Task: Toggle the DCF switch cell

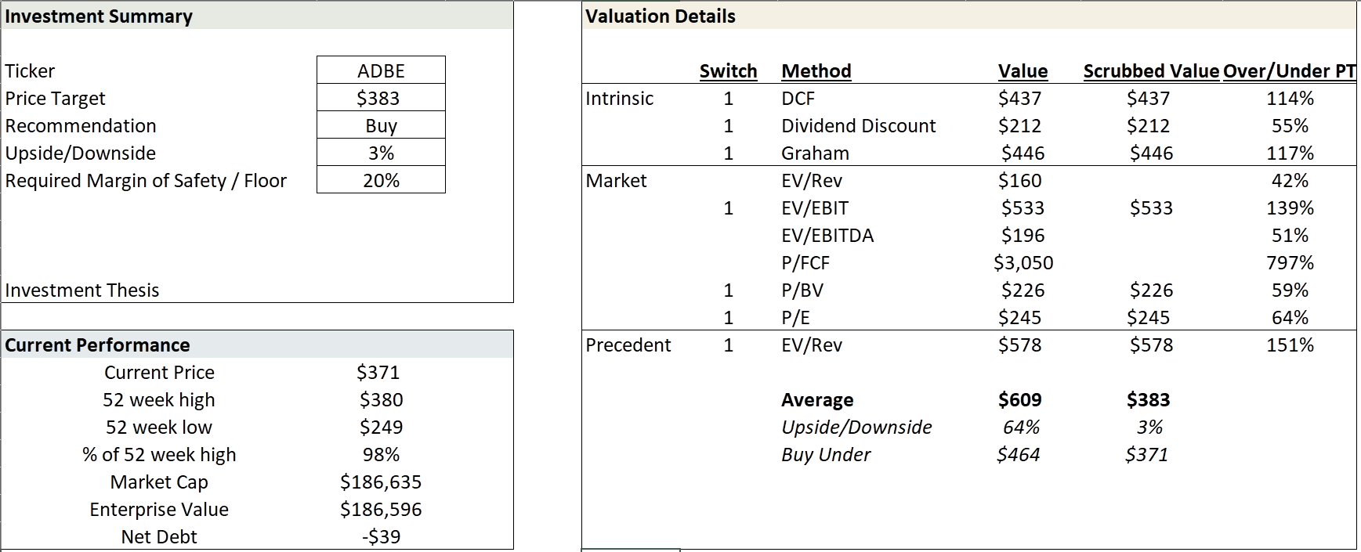Action: pos(728,98)
